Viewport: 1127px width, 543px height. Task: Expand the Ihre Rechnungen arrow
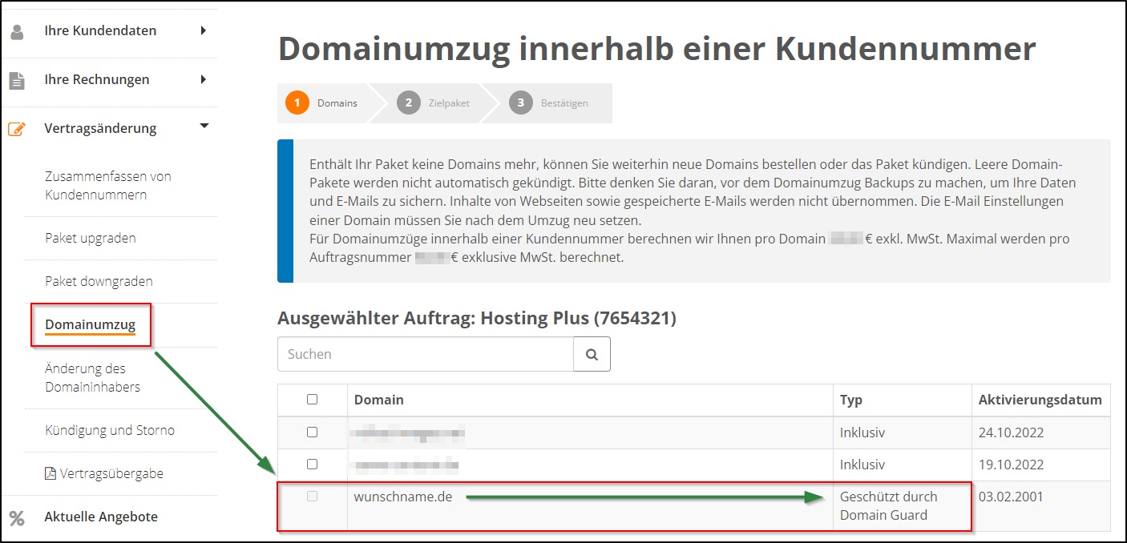pos(204,79)
